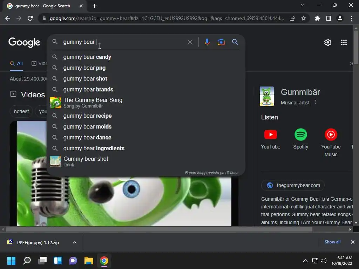
Task: Click the address bar URL
Action: click(167, 18)
